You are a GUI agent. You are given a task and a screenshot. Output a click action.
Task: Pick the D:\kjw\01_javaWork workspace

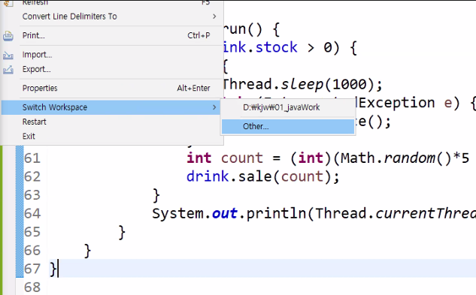(288, 107)
